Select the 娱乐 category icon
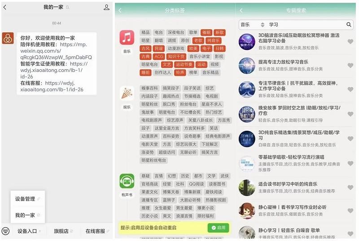This screenshot has width=359, height=241. pyautogui.click(x=127, y=93)
